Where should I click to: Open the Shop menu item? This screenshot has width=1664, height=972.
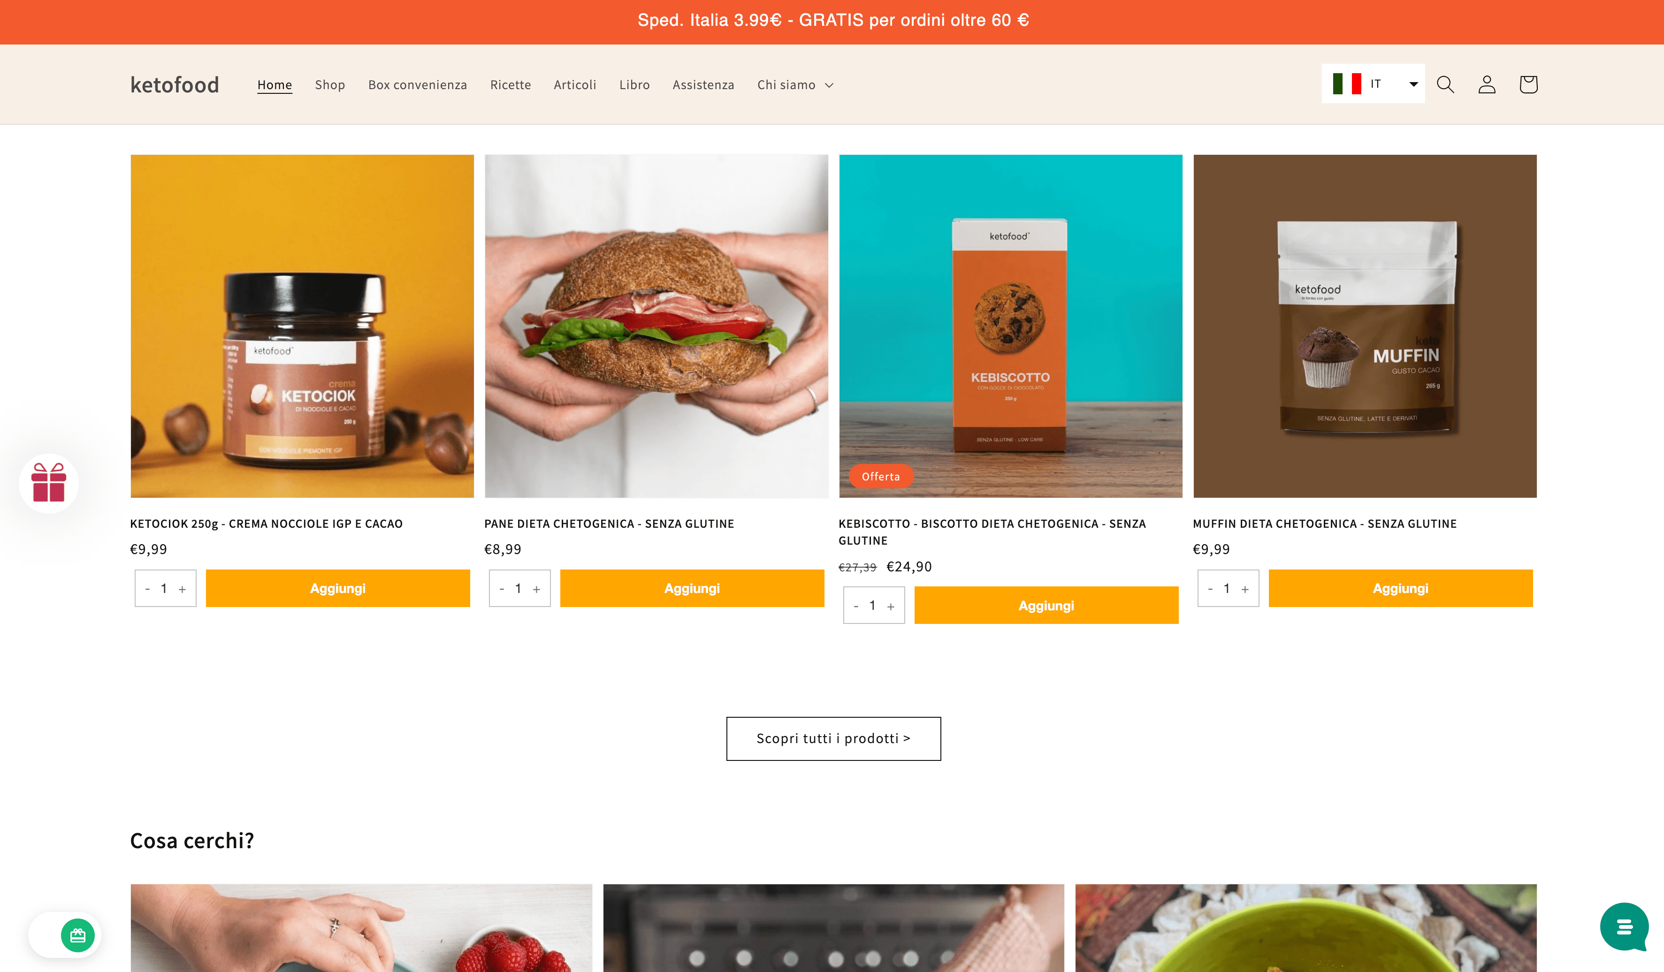point(329,84)
